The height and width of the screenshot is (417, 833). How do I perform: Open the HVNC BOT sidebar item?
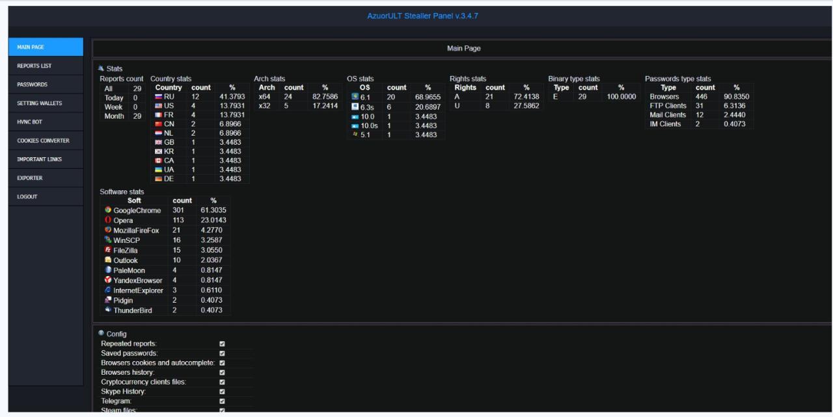point(46,121)
